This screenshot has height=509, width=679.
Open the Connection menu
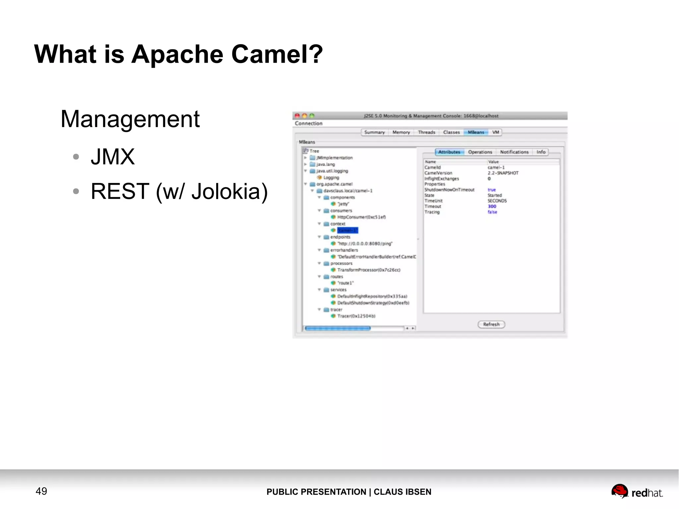tap(308, 123)
